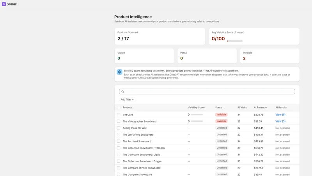Click the Products Scanned card
Image resolution: width=312 pixels, height=176 pixels.
click(x=160, y=36)
